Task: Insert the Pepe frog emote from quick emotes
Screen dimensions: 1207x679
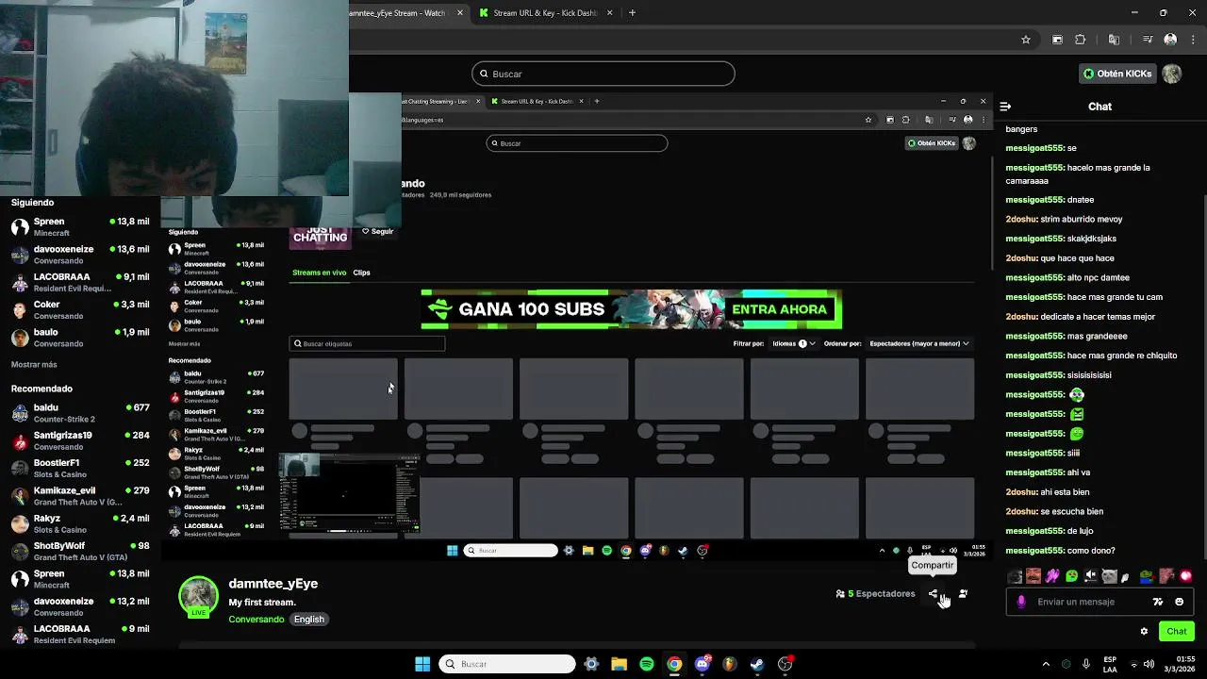Action: click(1147, 576)
